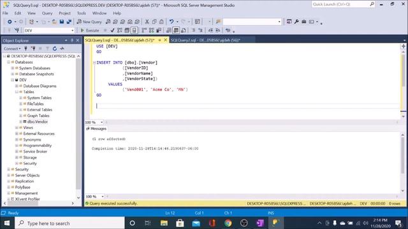Image resolution: width=408 pixels, height=229 pixels.
Task: Click the Refresh icon in Object Explorer
Action: [x=55, y=48]
